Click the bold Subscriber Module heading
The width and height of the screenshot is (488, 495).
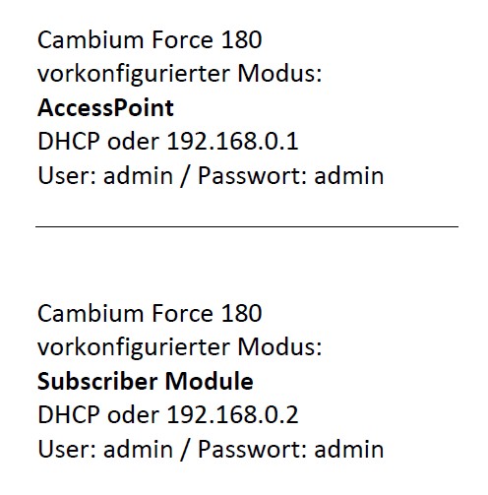(146, 381)
